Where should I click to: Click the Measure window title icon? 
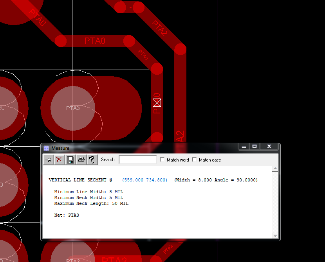point(46,148)
